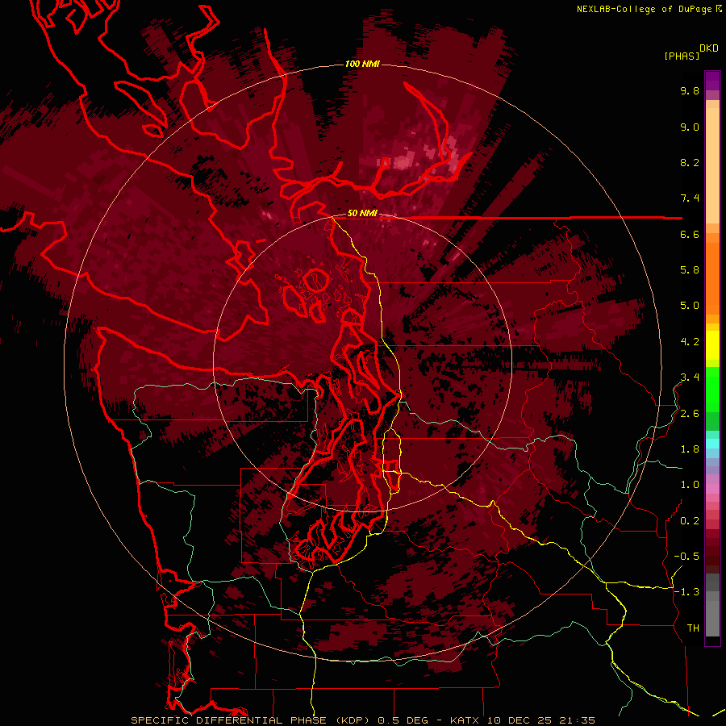Image resolution: width=726 pixels, height=726 pixels.
Task: Click the 2.6 scale value
Action: pos(690,414)
